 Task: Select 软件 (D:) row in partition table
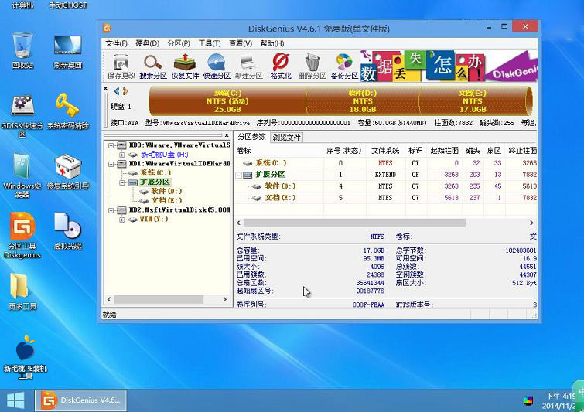386,186
